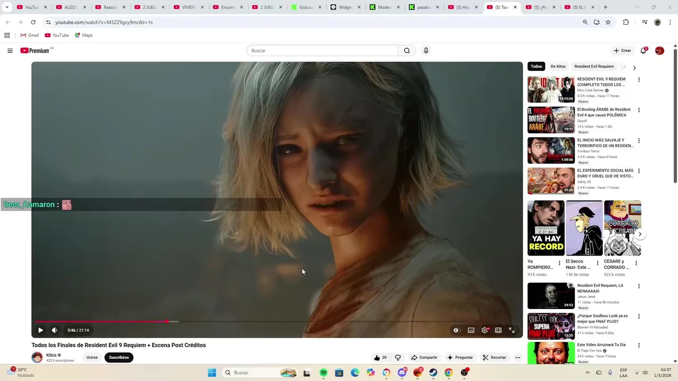Open the Chrome apps grid icon

pyautogui.click(x=7, y=35)
